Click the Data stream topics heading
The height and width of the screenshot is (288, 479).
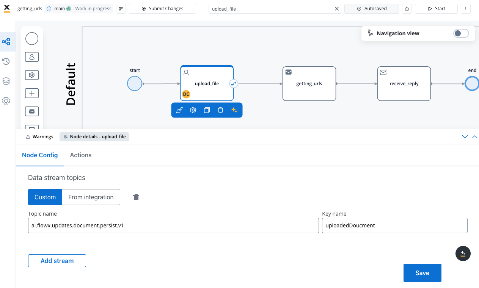(x=57, y=178)
